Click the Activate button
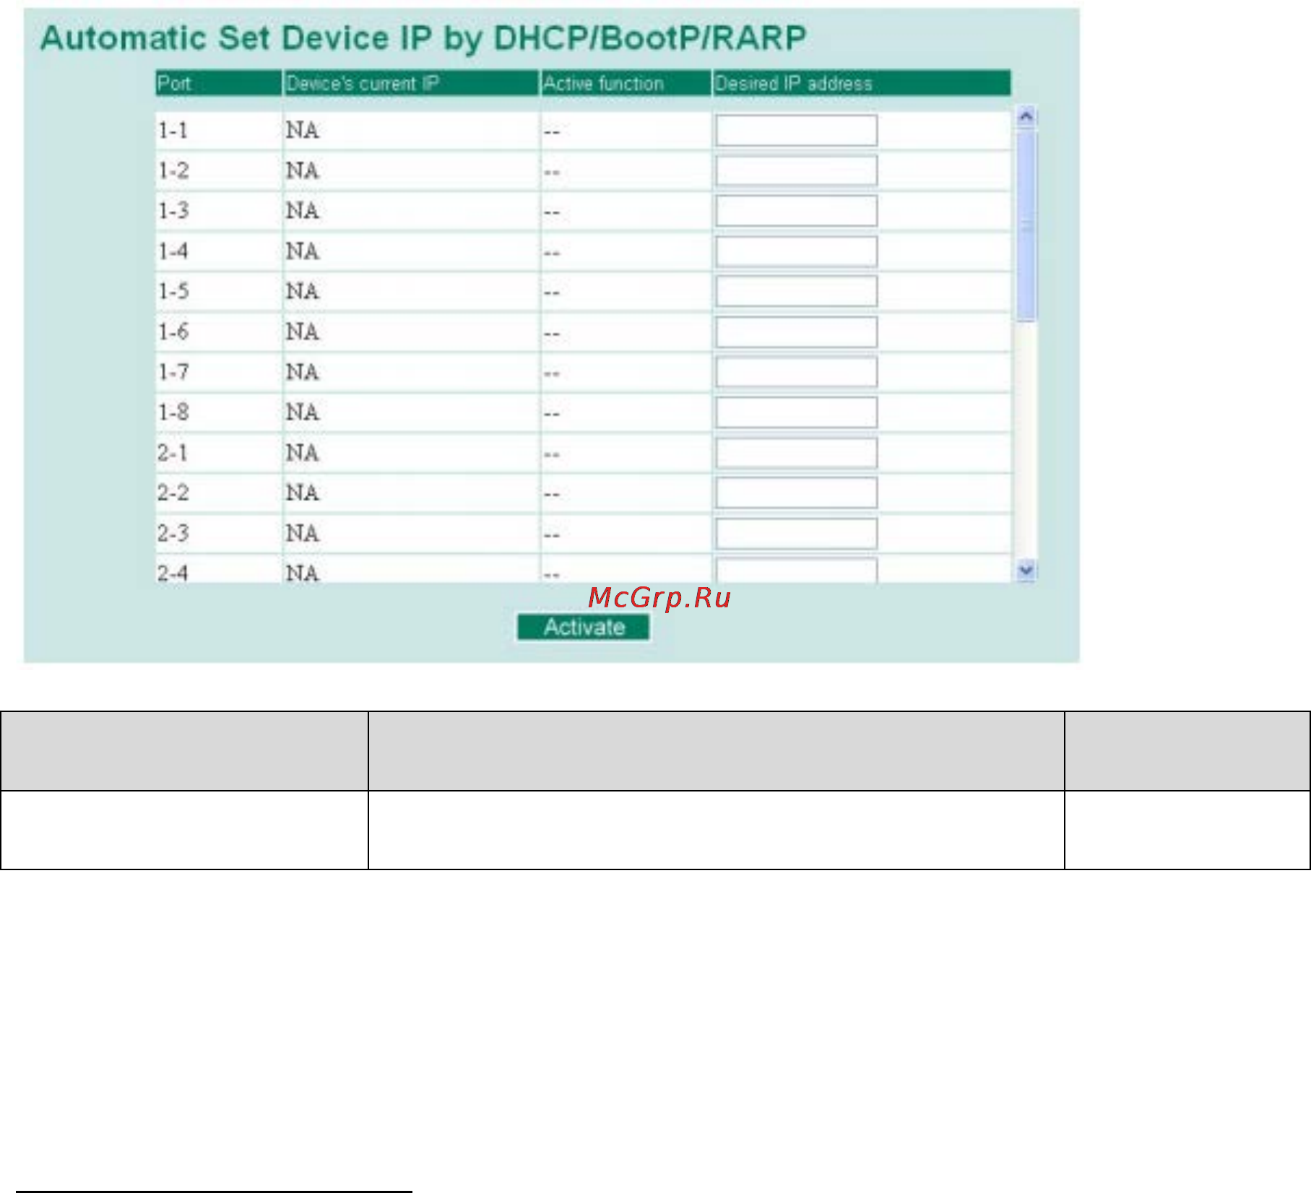 [583, 627]
